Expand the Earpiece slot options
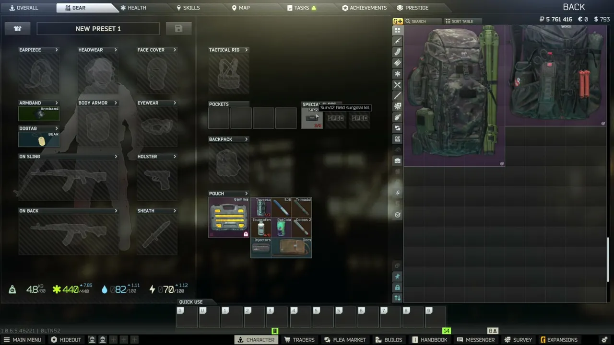 57,50
